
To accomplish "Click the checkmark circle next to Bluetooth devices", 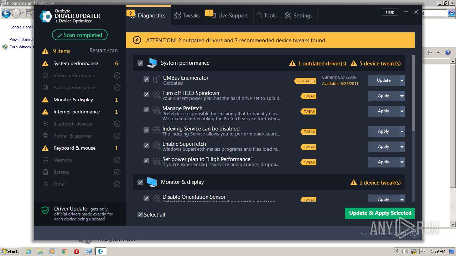I will [117, 124].
